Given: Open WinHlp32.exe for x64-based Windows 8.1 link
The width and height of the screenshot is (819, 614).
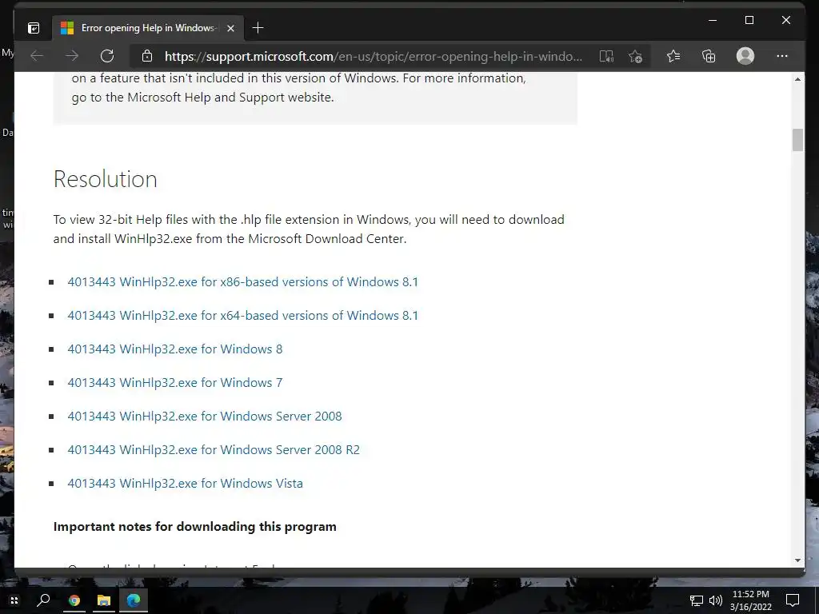Looking at the screenshot, I should coord(243,315).
